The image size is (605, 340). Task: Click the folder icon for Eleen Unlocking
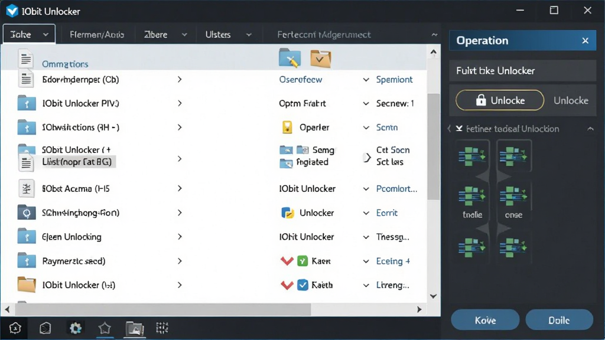click(x=27, y=237)
